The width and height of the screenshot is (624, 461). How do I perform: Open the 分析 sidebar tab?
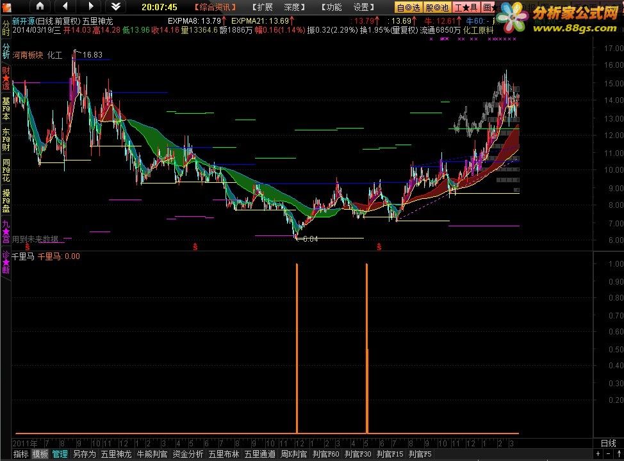coord(6,51)
